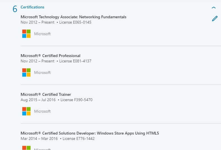
Task: Click Microsoft logo under Certified Trainer
Action: [x=26, y=111]
